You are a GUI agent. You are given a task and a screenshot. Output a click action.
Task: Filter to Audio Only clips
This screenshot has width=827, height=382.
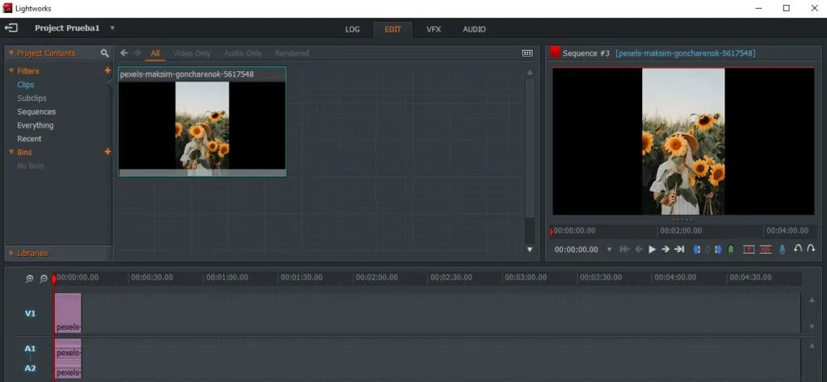click(x=242, y=53)
